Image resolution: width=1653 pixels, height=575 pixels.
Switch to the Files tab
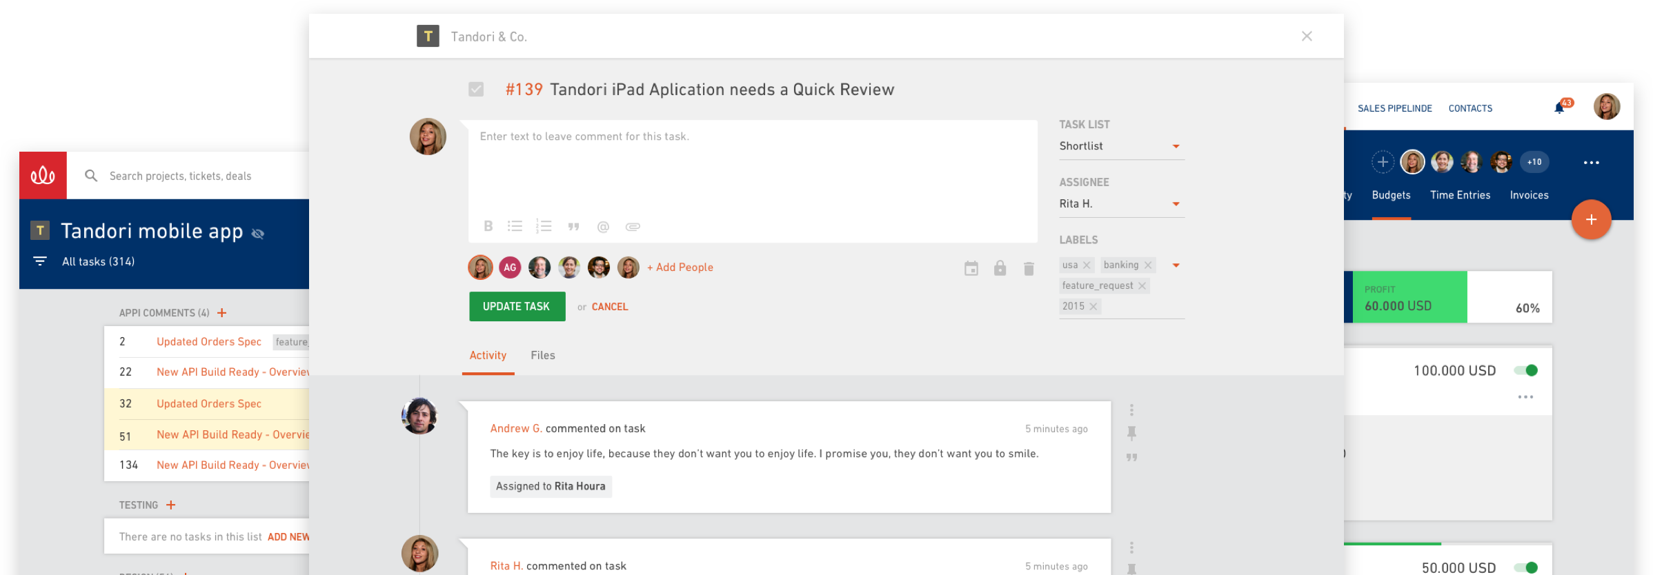[543, 355]
